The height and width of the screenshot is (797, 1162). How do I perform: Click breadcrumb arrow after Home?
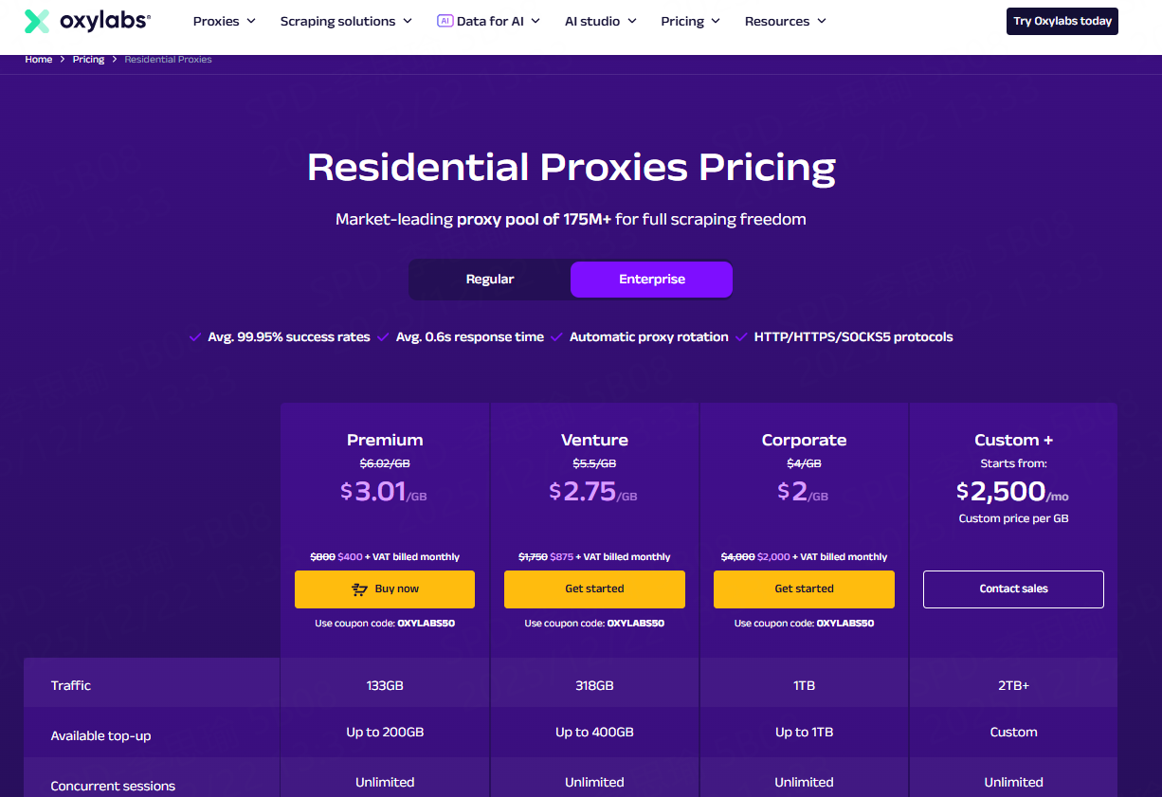[x=63, y=60]
